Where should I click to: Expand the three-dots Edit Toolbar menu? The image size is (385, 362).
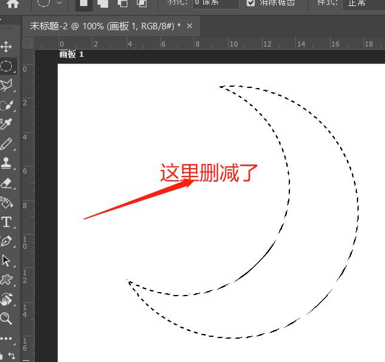click(7, 339)
